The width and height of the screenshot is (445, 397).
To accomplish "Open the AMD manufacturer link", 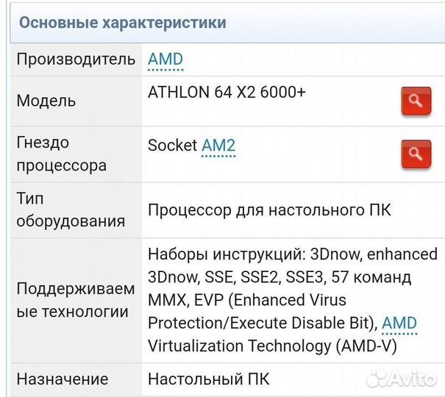I will click(165, 60).
